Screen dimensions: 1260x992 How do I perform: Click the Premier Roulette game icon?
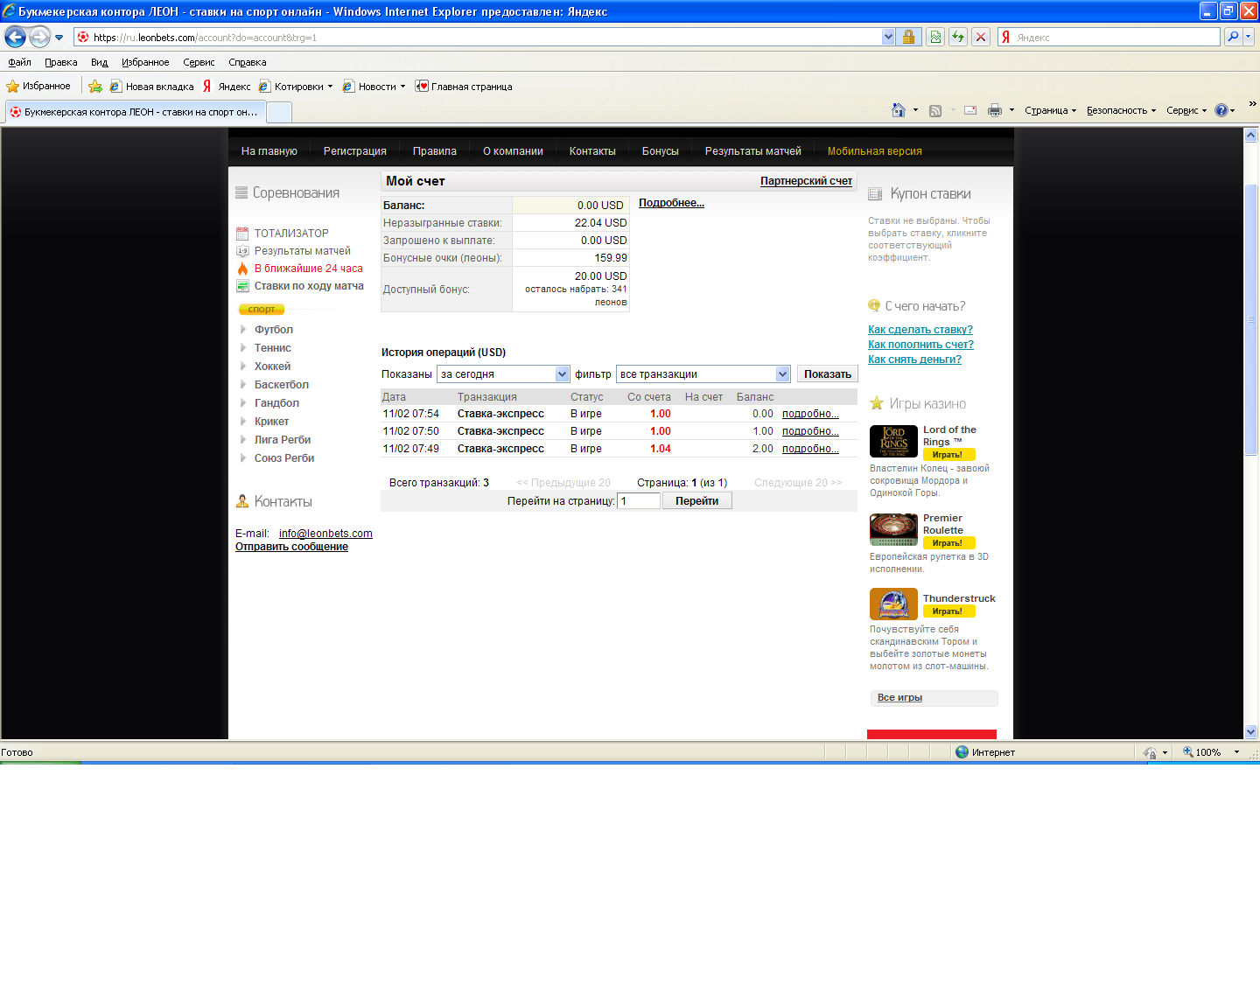893,529
